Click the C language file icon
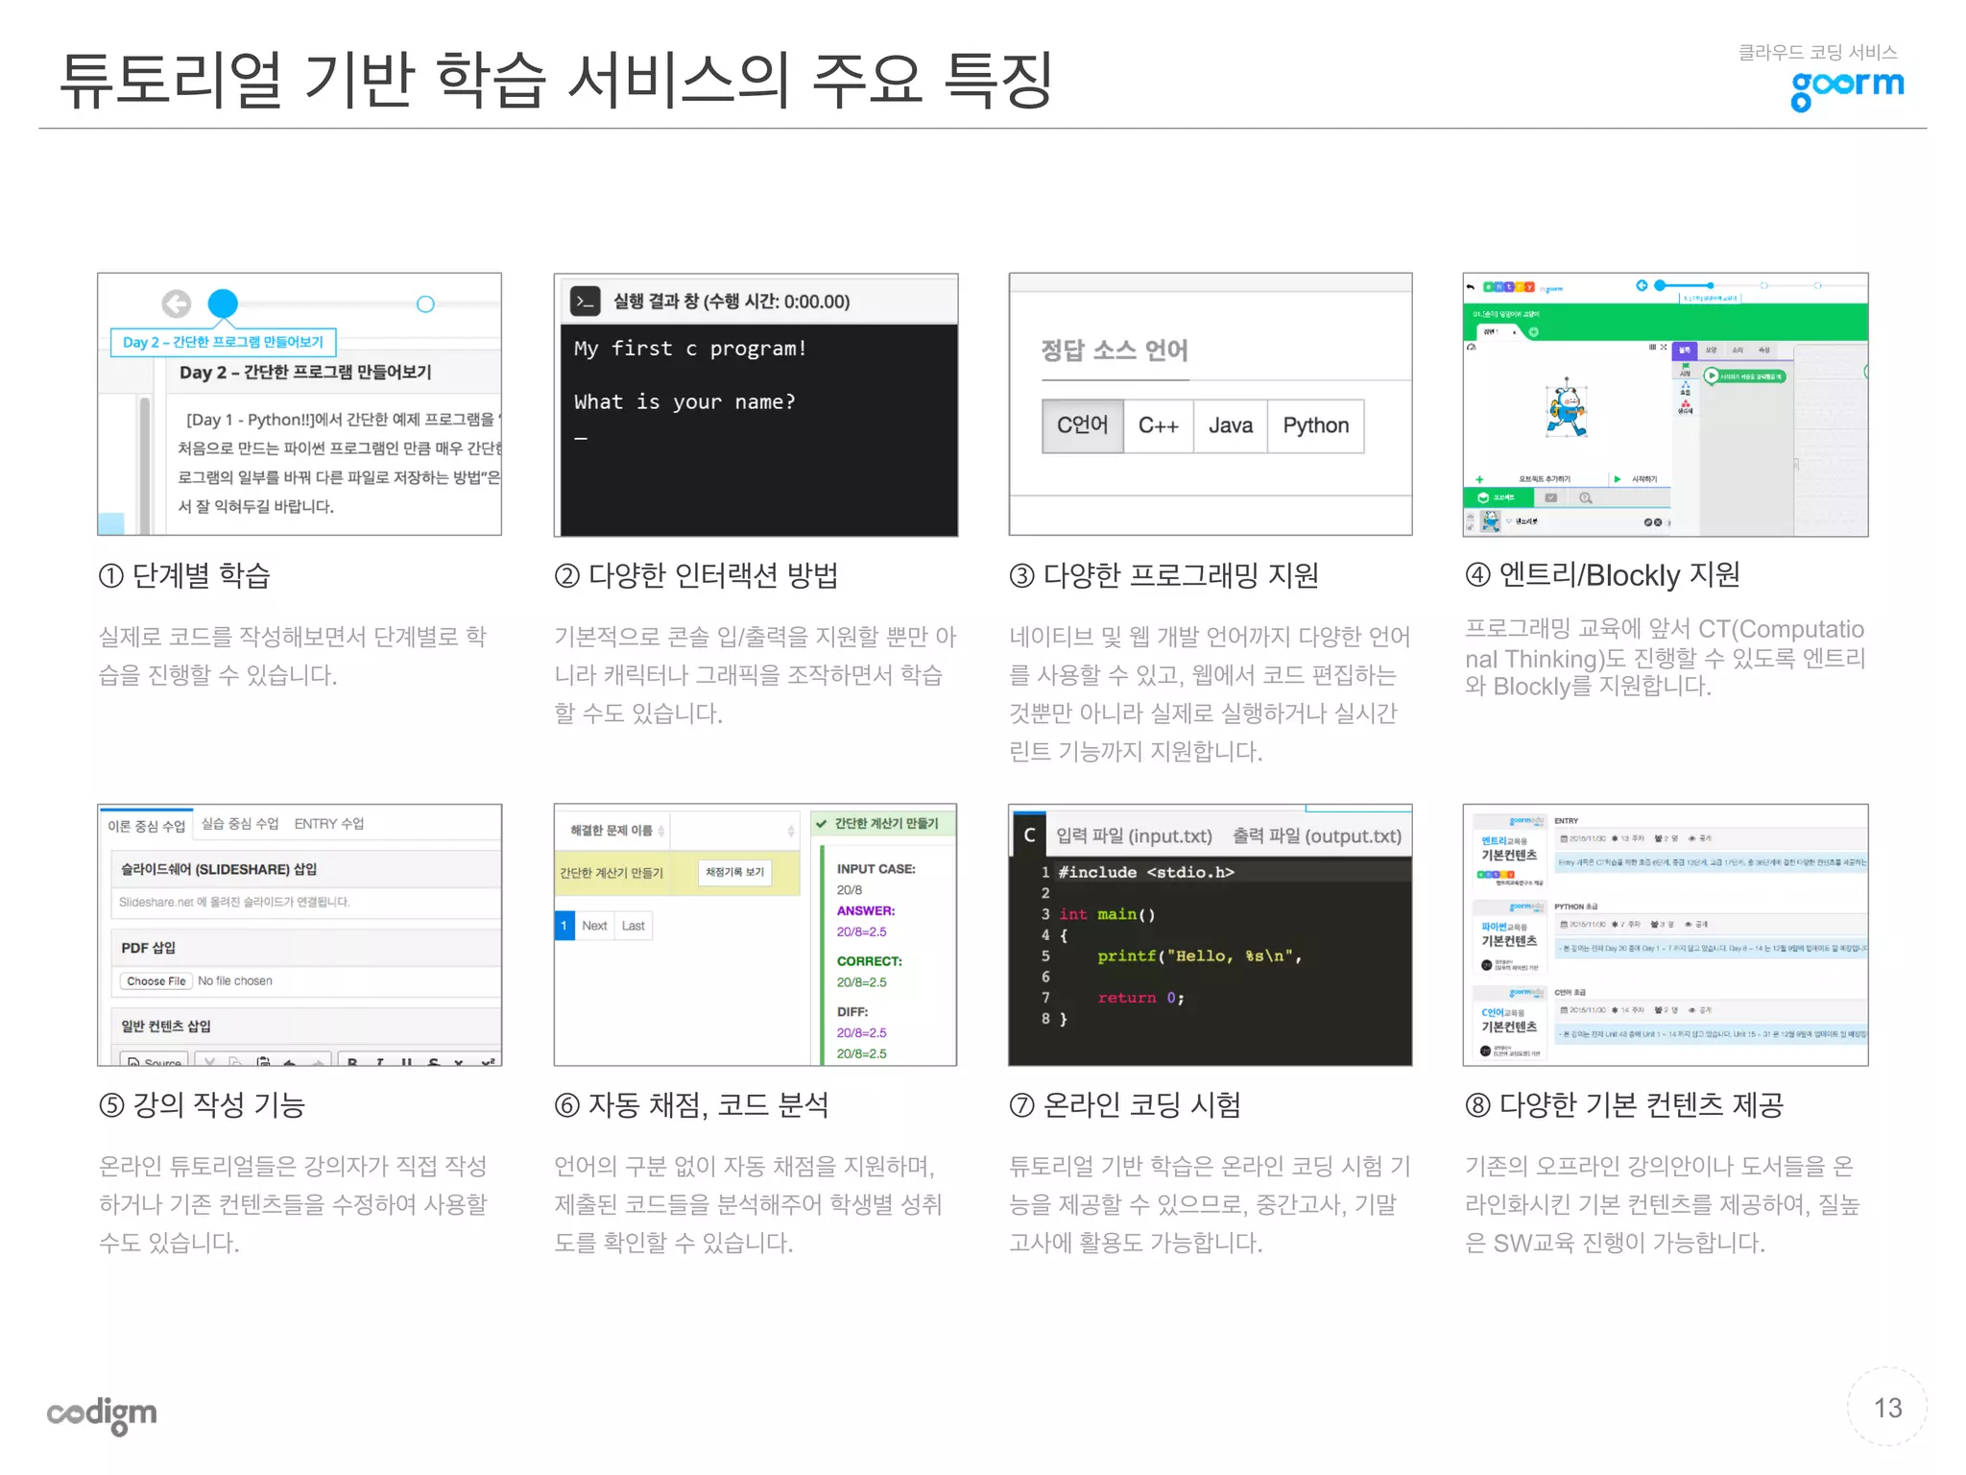This screenshot has width=1966, height=1475. [x=1029, y=835]
